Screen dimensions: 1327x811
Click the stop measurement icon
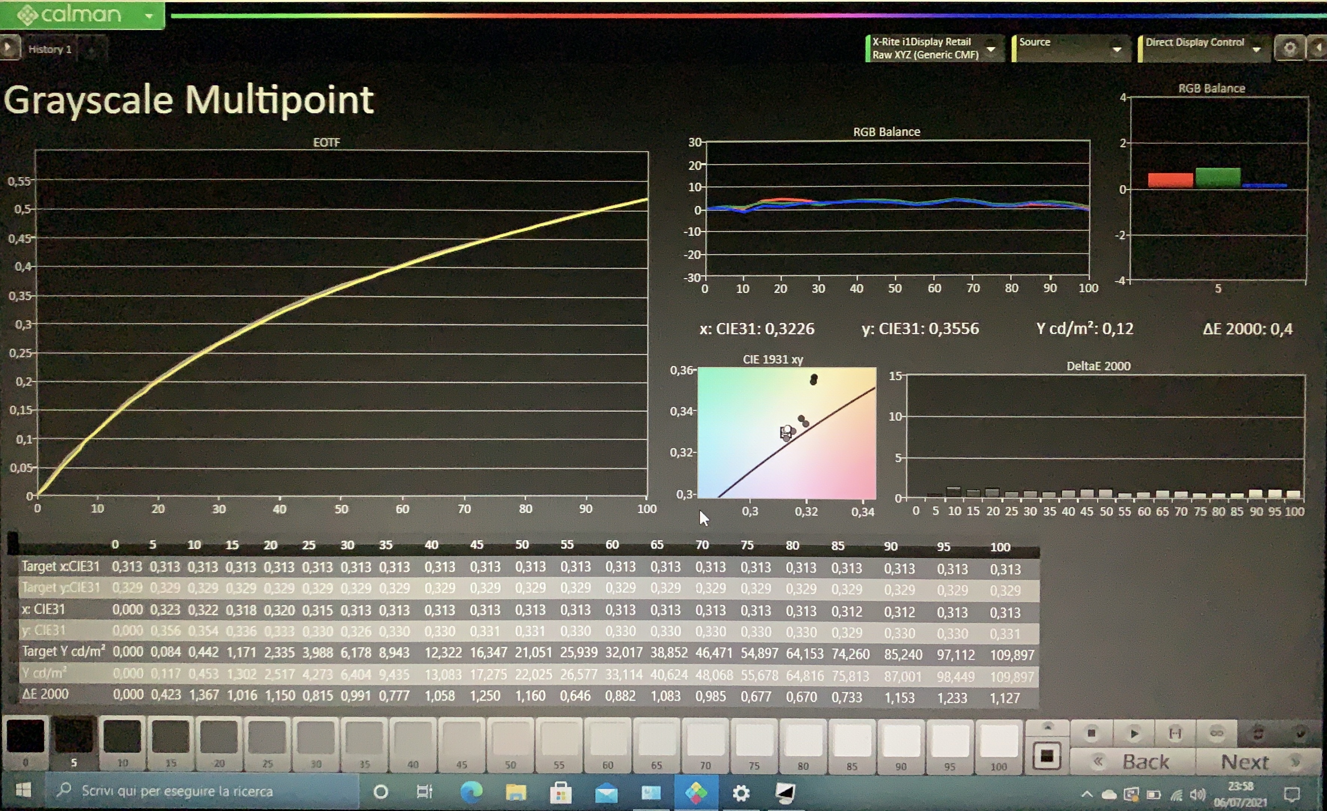[x=1091, y=733]
